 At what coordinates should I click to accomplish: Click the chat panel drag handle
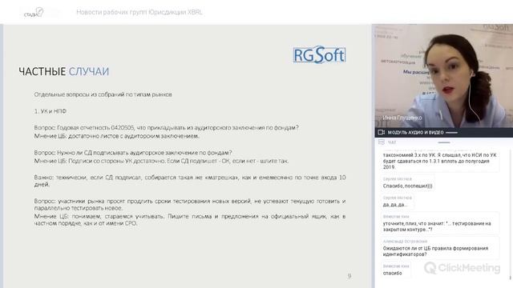(444, 142)
